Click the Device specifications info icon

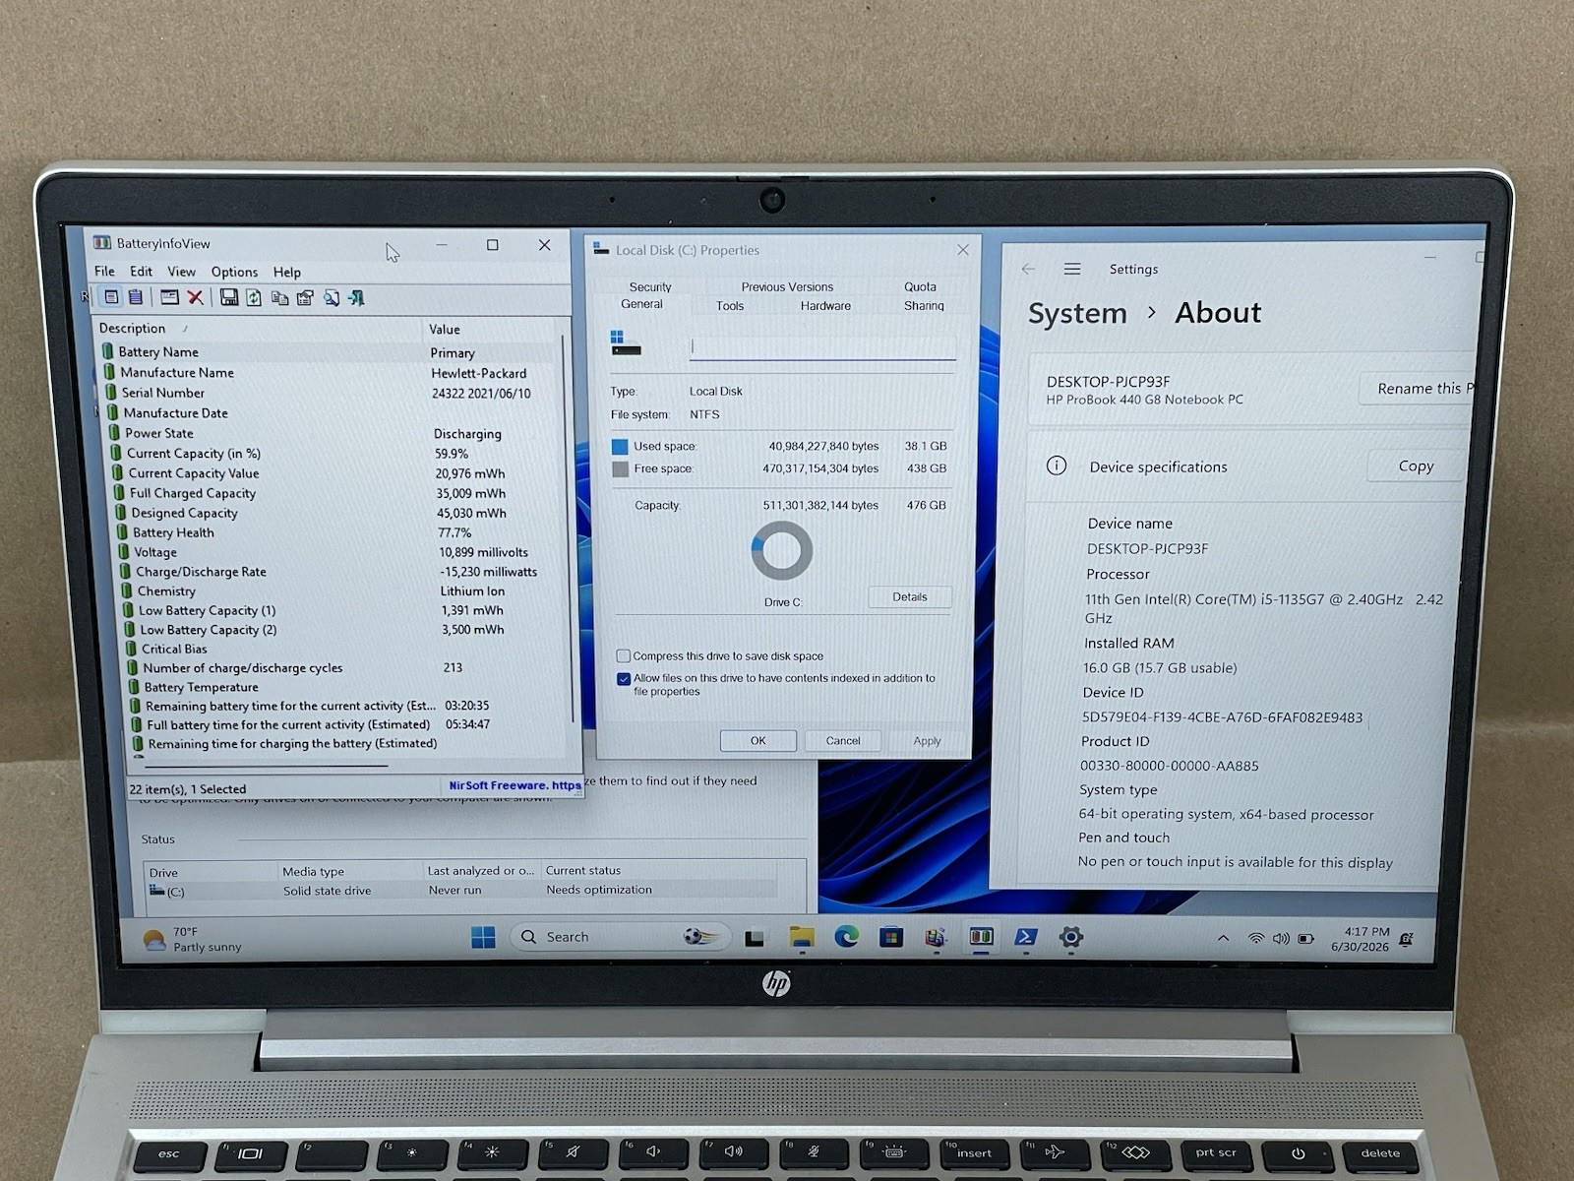[x=1057, y=466]
